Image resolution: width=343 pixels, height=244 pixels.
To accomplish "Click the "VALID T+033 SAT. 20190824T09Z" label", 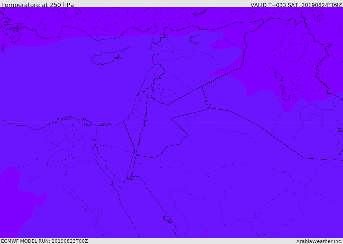I will pos(296,5).
